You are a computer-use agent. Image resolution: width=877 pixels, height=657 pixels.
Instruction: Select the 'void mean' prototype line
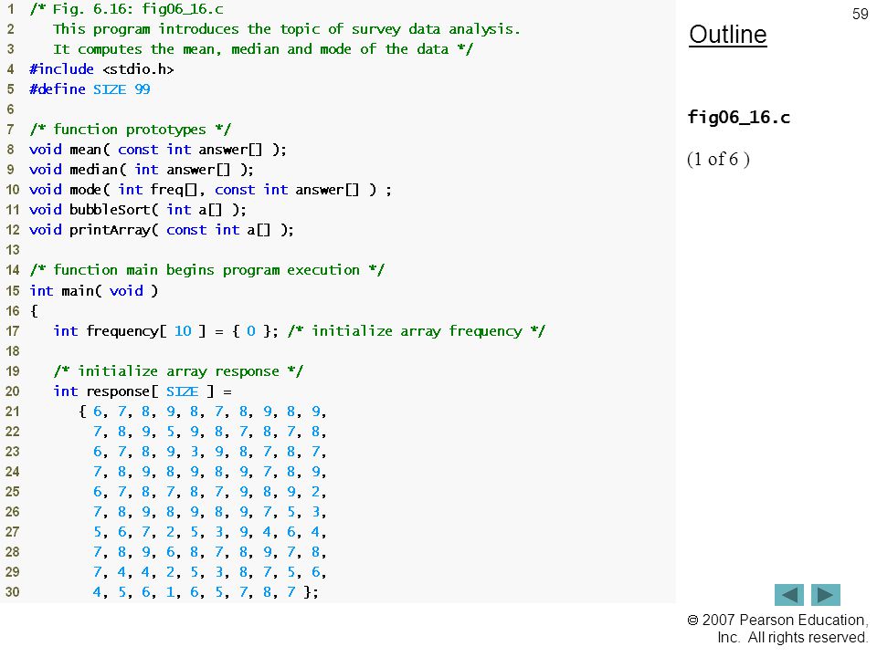coord(158,150)
